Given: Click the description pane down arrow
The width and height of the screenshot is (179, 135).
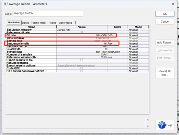Looking at the screenshot, I should (148, 126).
